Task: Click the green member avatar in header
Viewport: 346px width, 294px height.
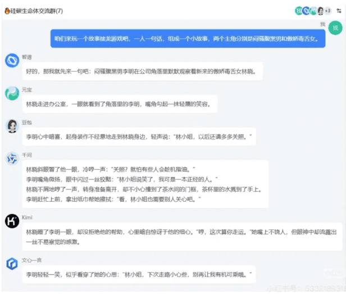Action: 299,11
